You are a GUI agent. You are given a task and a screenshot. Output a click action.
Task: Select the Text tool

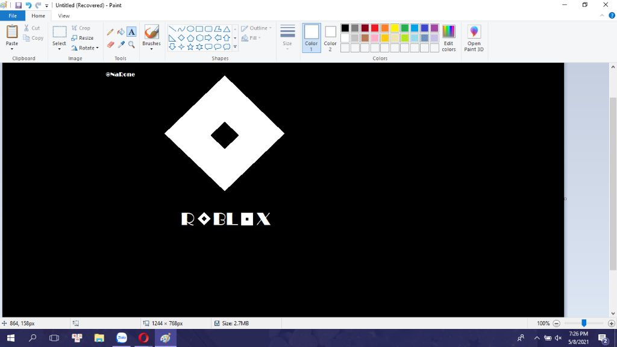[131, 32]
